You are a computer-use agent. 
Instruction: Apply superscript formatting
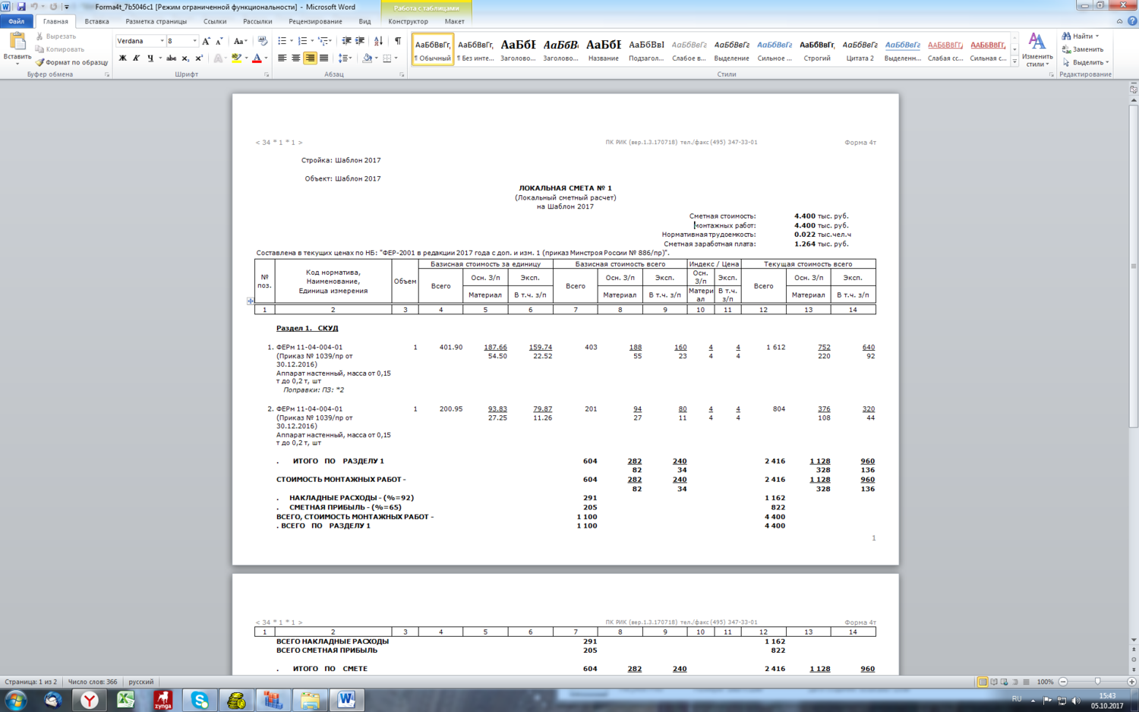pyautogui.click(x=199, y=58)
